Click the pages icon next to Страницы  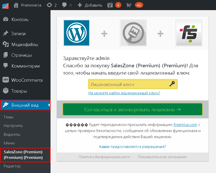click(x=6, y=55)
